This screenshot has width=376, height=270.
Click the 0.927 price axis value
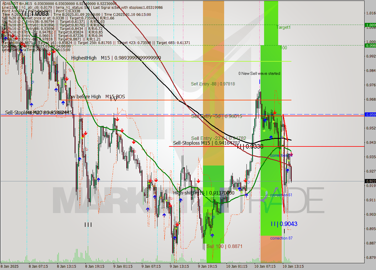pyautogui.click(x=371, y=171)
